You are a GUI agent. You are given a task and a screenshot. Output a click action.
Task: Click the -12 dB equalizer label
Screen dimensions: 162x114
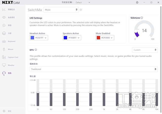click(33, 105)
